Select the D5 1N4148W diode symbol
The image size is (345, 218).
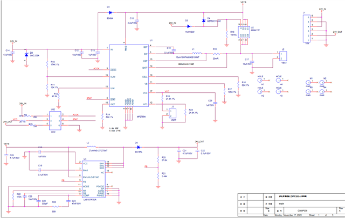[189, 26]
